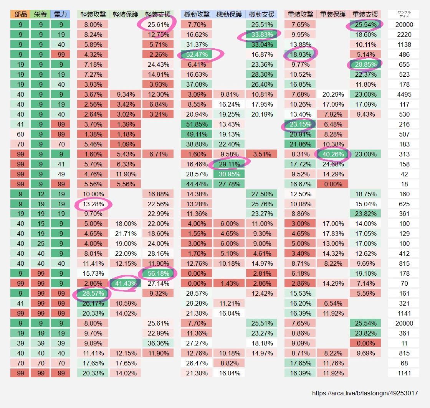This screenshot has height=408, width=430.
Task: Select the circled 13.28% cell
Action: click(x=93, y=204)
